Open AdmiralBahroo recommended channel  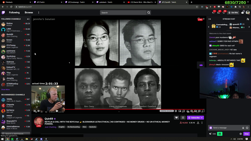pyautogui.click(x=16, y=127)
